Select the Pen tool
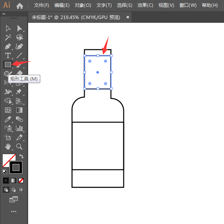The height and width of the screenshot is (224, 224). (8, 46)
